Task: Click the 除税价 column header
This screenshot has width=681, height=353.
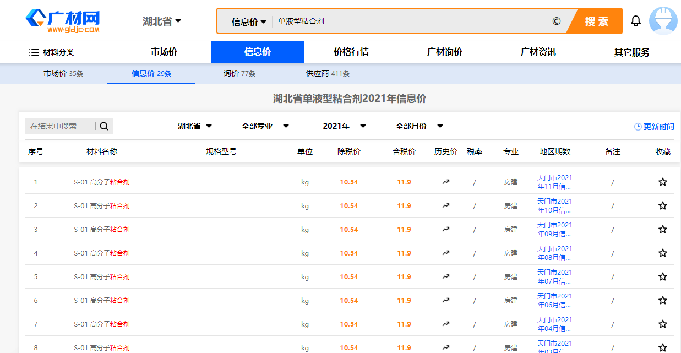Action: point(349,151)
